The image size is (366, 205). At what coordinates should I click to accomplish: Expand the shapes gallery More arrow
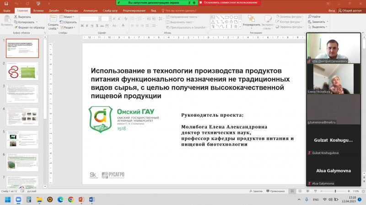pos(240,27)
